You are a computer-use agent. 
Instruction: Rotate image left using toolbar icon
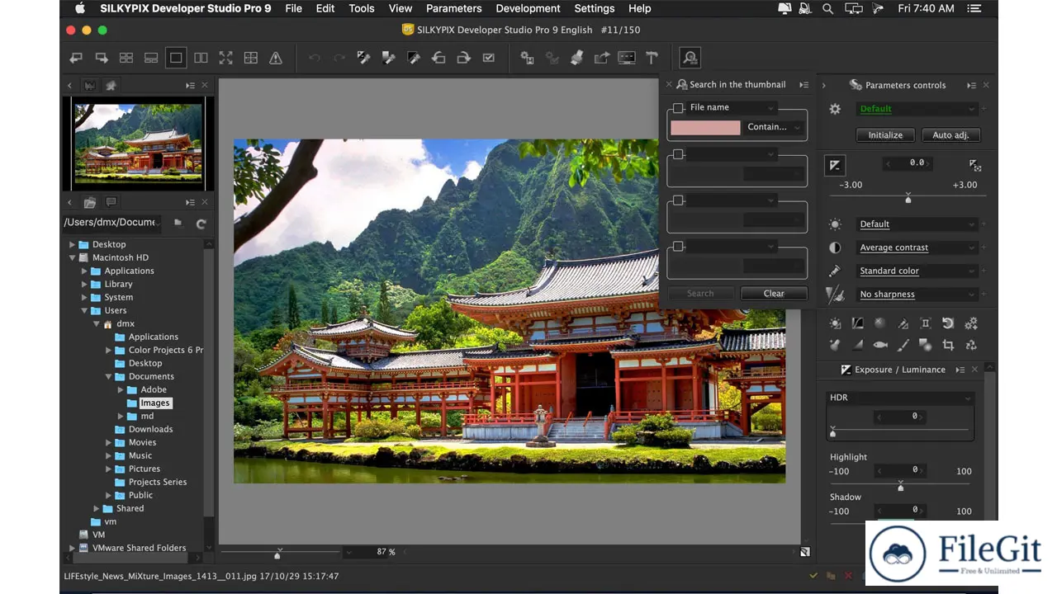click(x=438, y=58)
